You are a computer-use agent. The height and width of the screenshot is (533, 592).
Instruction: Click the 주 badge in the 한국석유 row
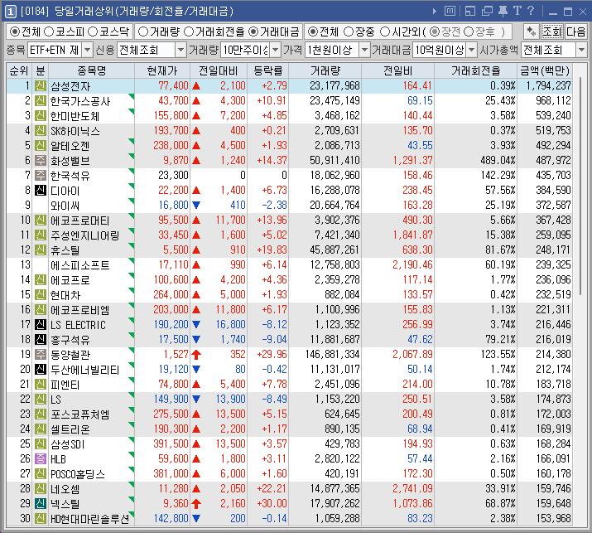click(41, 176)
